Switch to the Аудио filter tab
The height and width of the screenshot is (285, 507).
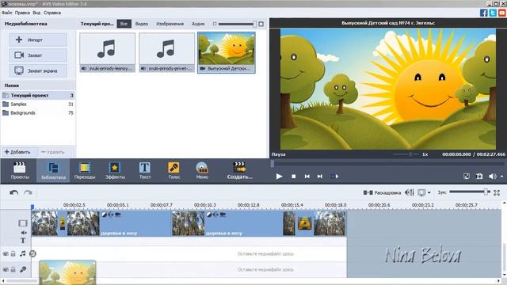click(x=198, y=24)
